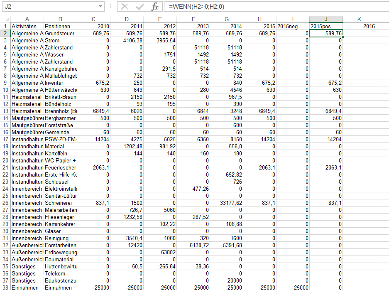Click the 63802 value in column E
The height and width of the screenshot is (290, 389).
click(x=160, y=252)
